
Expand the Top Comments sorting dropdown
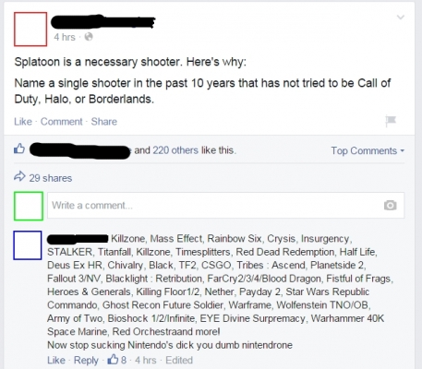coord(368,150)
